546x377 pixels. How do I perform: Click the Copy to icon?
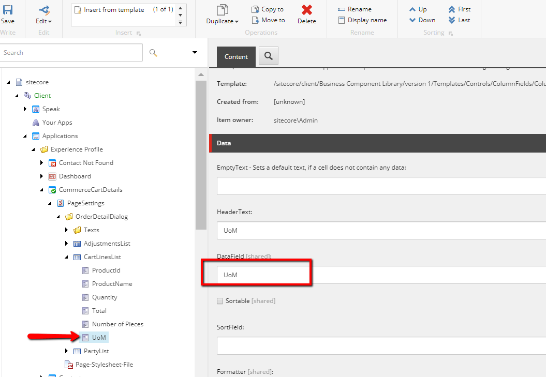pos(255,9)
